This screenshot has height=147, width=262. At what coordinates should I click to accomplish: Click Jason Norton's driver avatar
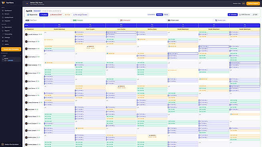tap(26, 88)
